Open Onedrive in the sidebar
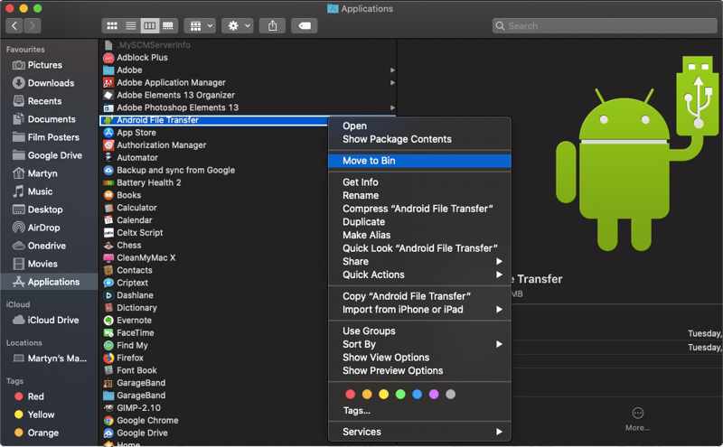The width and height of the screenshot is (723, 447). click(x=49, y=246)
